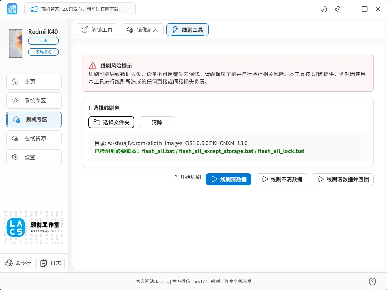
Task: Click the help question mark icon
Action: (372, 281)
